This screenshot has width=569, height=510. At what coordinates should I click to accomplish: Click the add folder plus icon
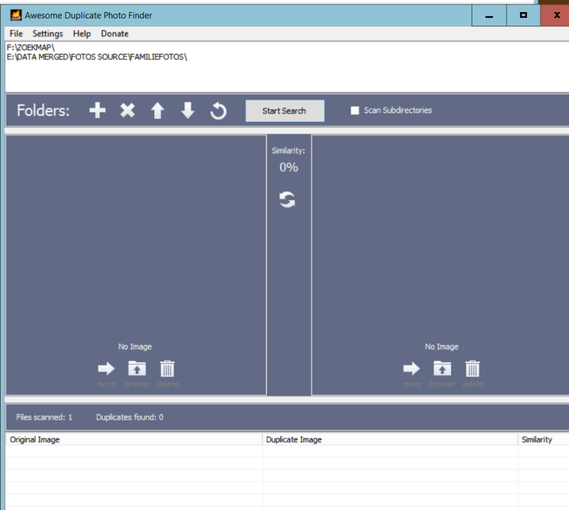coord(97,110)
